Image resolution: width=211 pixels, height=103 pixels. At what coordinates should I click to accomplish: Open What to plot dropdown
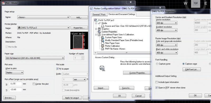15,73
